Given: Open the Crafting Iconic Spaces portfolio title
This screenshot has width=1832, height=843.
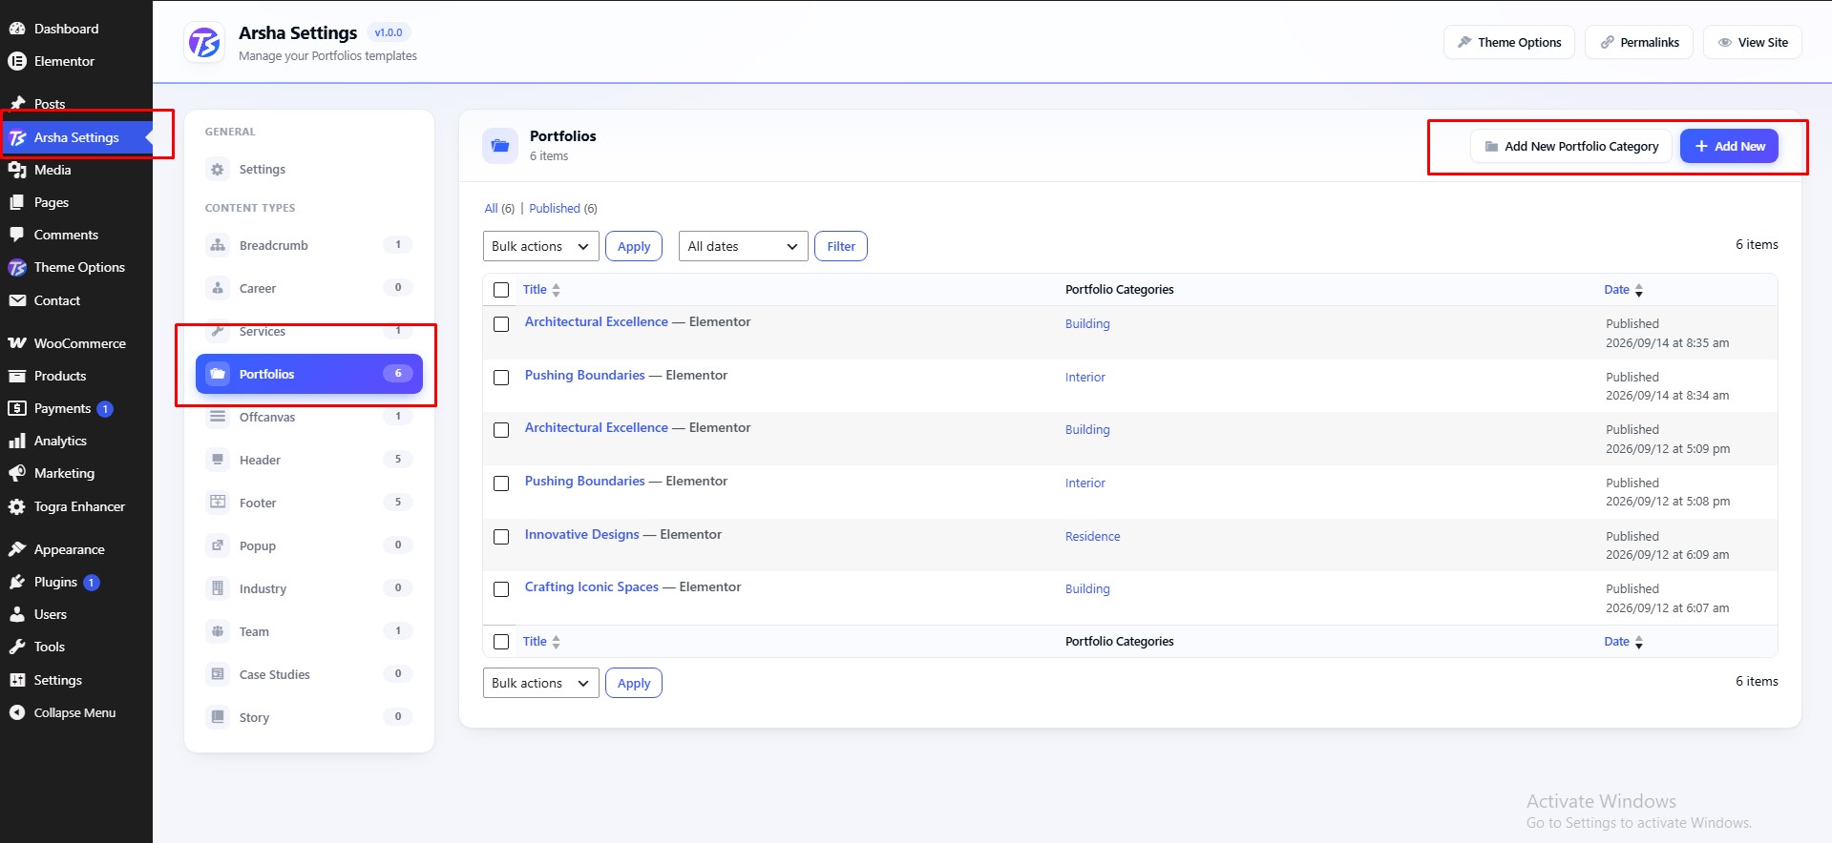Looking at the screenshot, I should coord(592,586).
